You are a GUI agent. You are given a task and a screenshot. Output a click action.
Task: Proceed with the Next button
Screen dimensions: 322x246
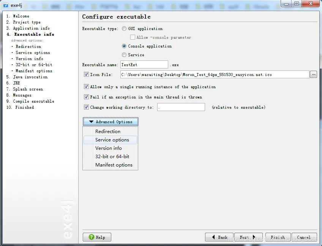tap(248, 237)
